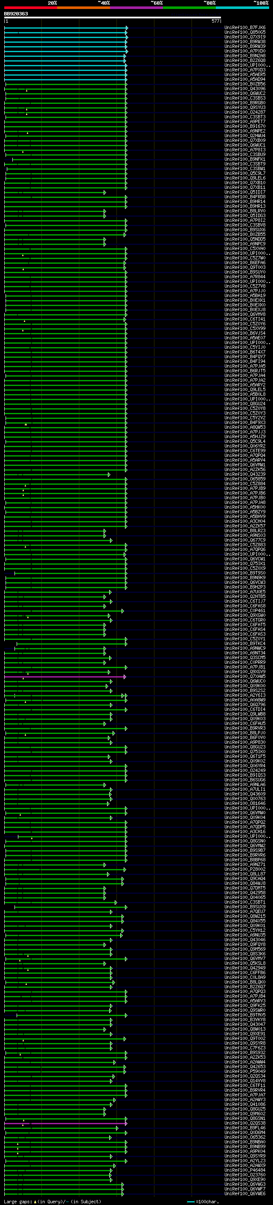Click label UniRef100_B9RGB0
The image size is (273, 1205).
point(245,103)
